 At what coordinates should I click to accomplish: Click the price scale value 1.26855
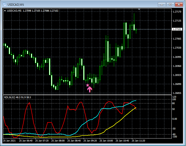(177, 93)
